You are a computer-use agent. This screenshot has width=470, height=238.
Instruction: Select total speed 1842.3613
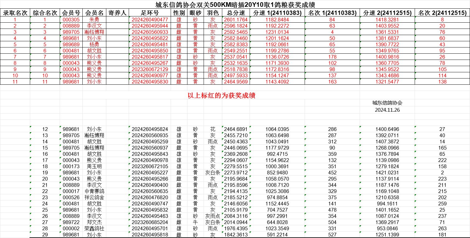[236, 235]
